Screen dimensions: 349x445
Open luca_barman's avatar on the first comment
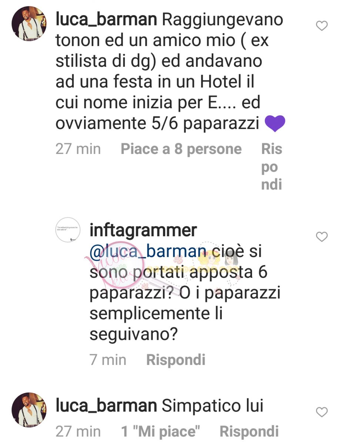(x=29, y=24)
